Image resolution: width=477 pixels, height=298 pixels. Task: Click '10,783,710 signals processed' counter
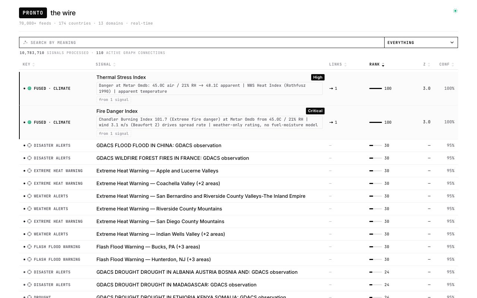pyautogui.click(x=54, y=53)
